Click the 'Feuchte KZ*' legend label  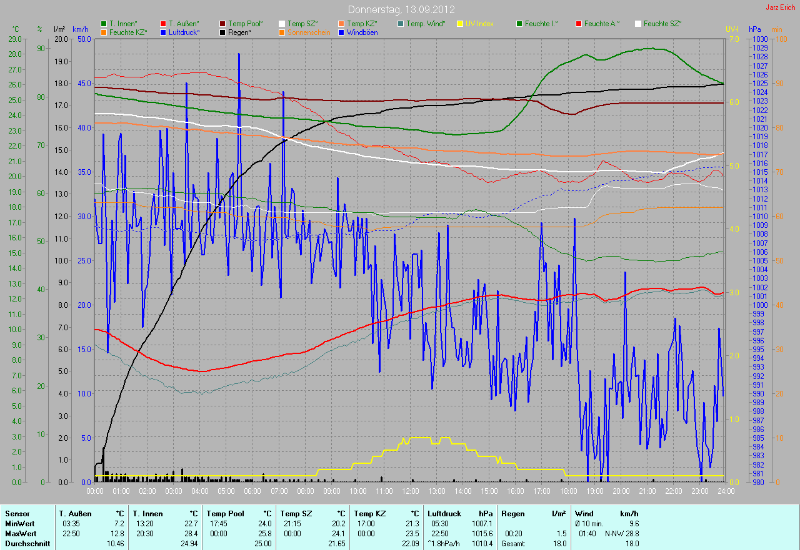(128, 32)
